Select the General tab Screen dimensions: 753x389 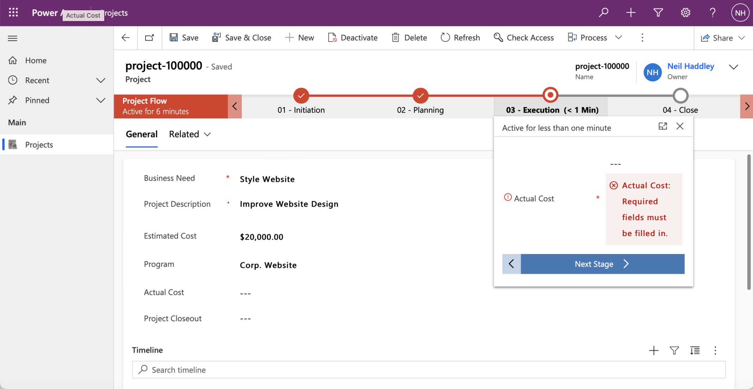[x=142, y=134]
